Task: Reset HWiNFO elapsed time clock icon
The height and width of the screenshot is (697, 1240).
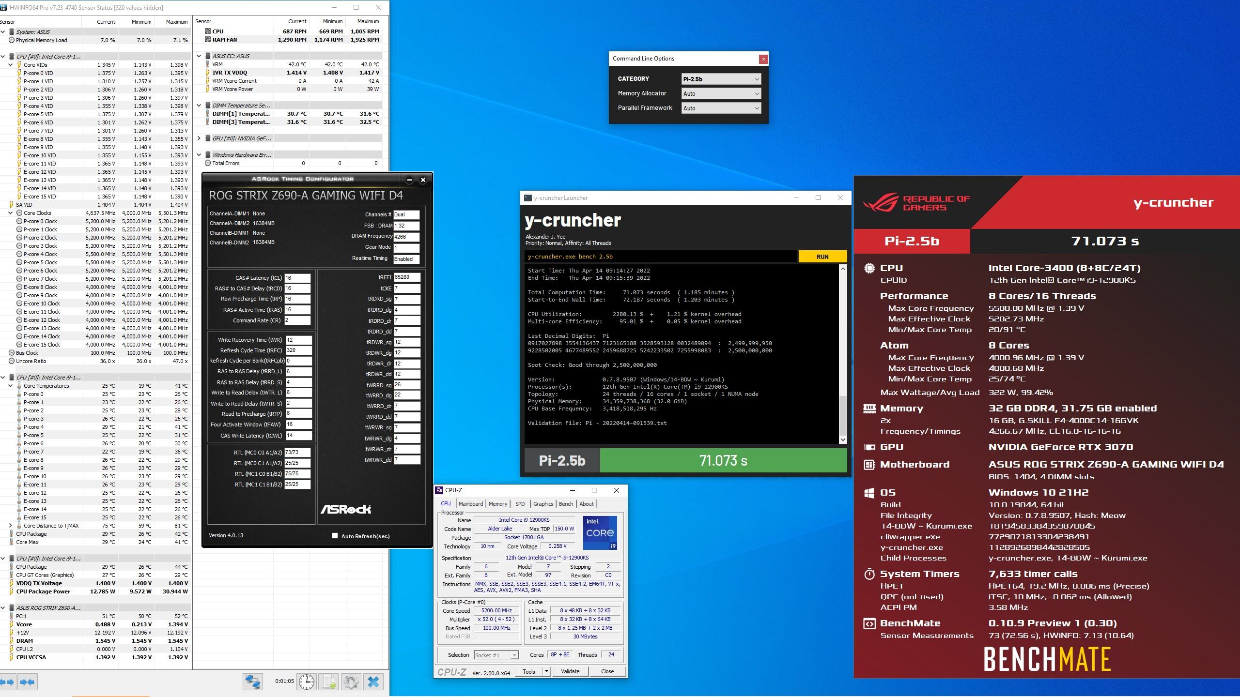Action: [x=307, y=682]
